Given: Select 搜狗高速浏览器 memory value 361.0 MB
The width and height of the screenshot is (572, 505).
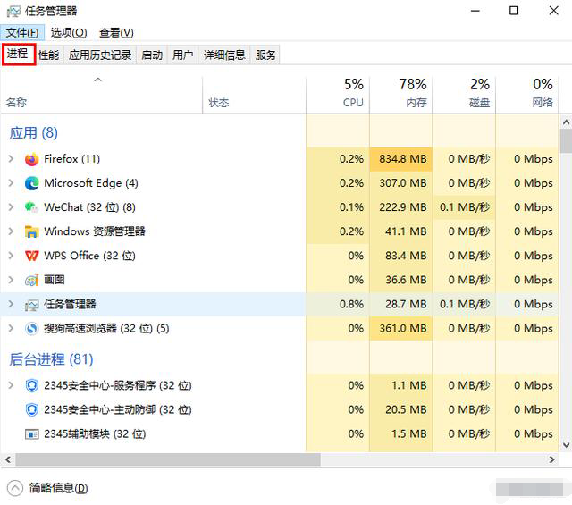Looking at the screenshot, I should coord(403,328).
